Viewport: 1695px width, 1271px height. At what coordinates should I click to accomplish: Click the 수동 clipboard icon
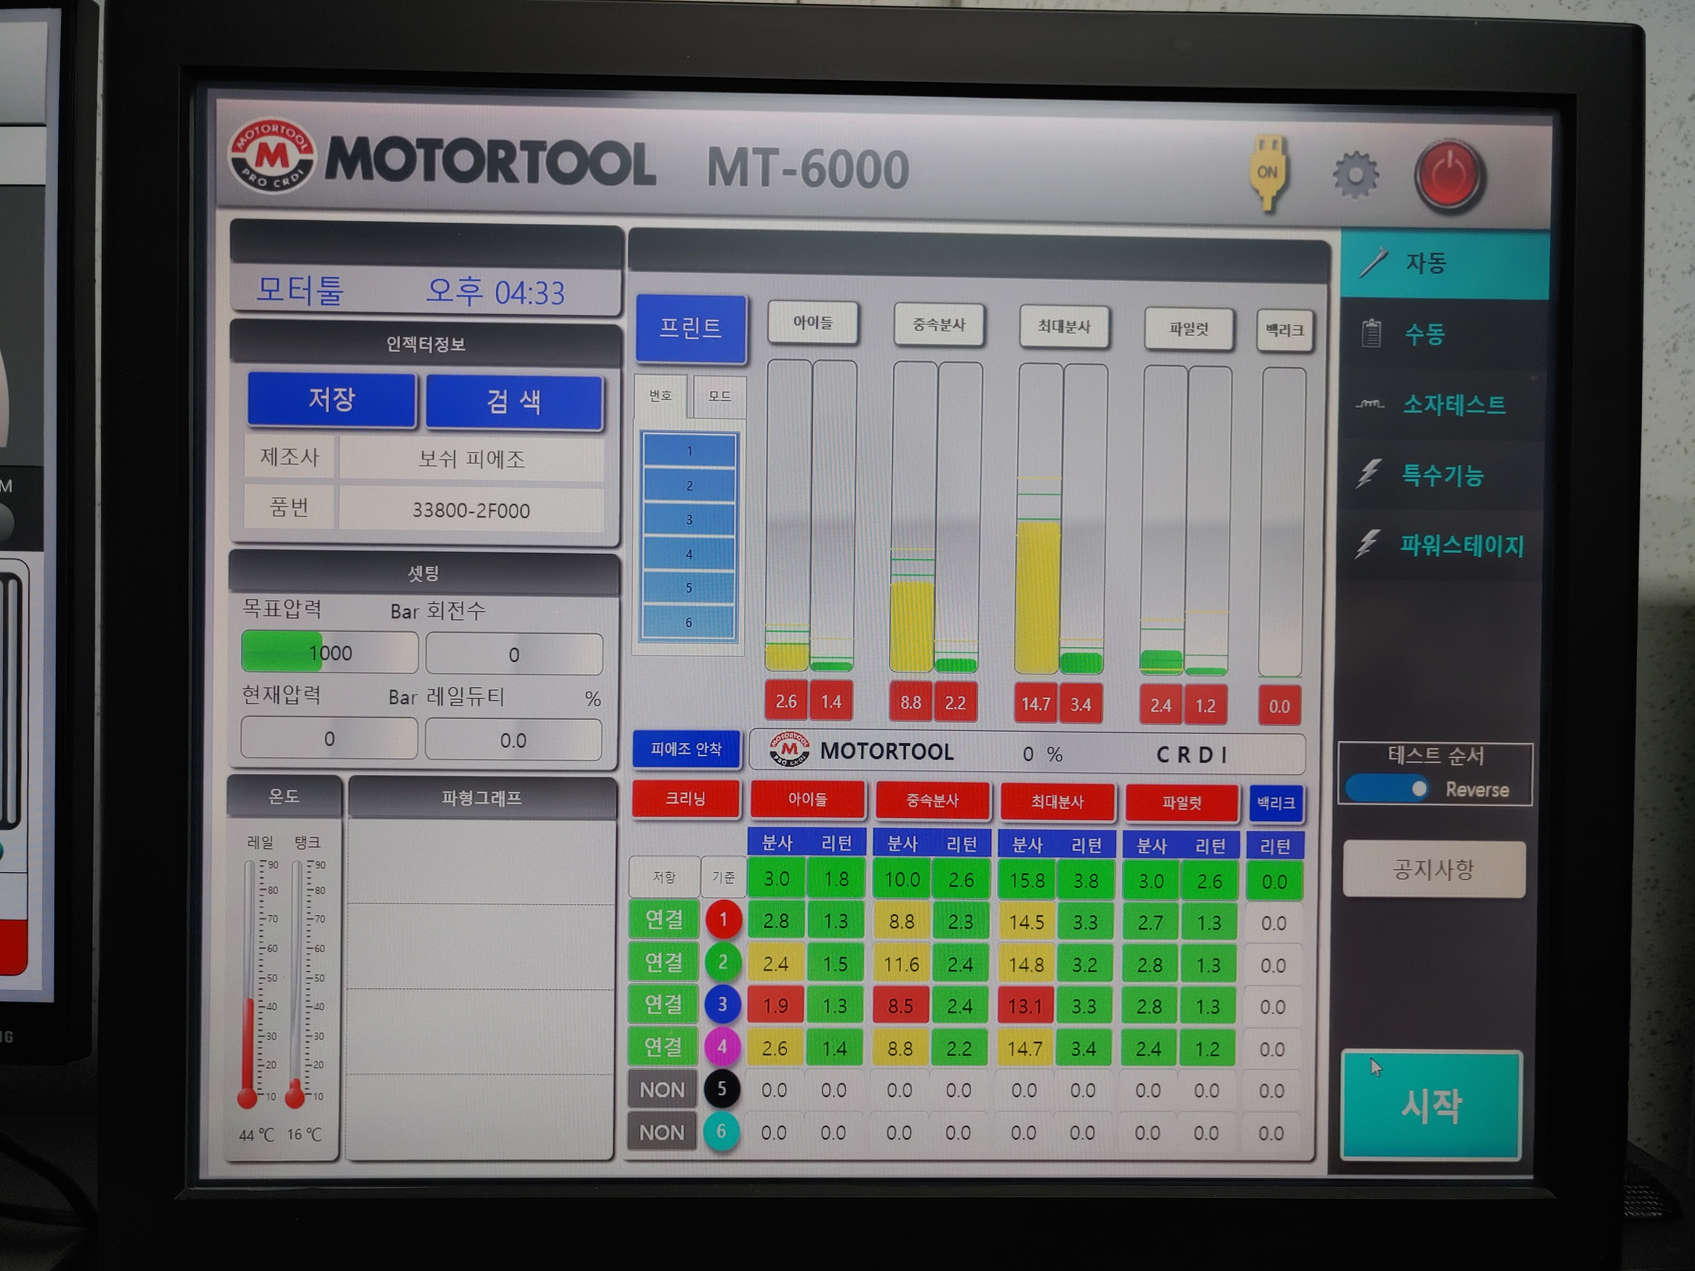[1371, 333]
